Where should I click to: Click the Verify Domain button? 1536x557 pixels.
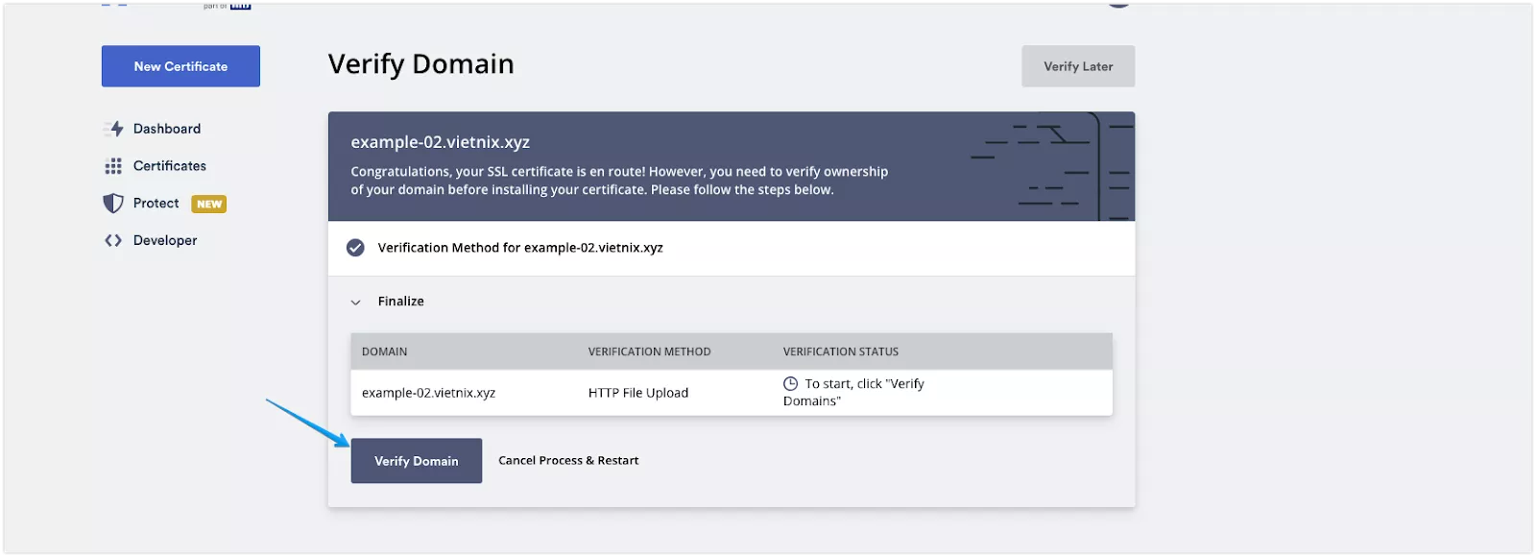coord(417,461)
